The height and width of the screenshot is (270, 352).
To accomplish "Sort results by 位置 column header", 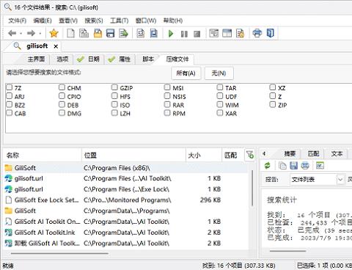I will 133,155.
